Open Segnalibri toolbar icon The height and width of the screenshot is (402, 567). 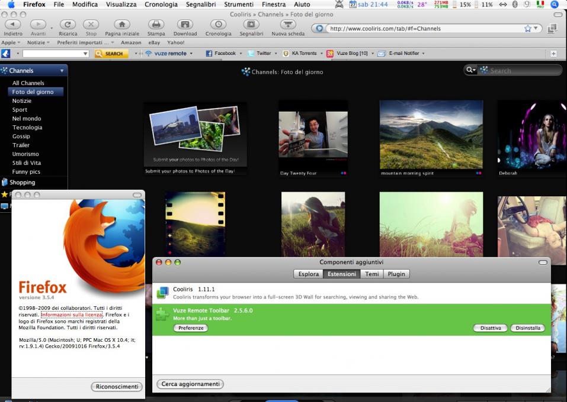pos(251,25)
